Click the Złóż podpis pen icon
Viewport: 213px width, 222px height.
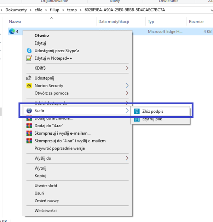click(x=137, y=111)
